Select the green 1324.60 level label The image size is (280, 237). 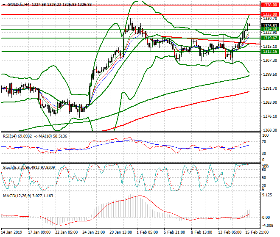(x=270, y=29)
